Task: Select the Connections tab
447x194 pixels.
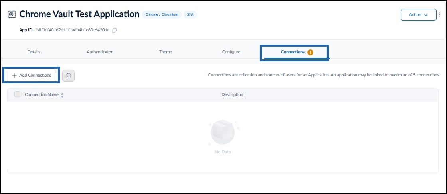Action: [293, 52]
